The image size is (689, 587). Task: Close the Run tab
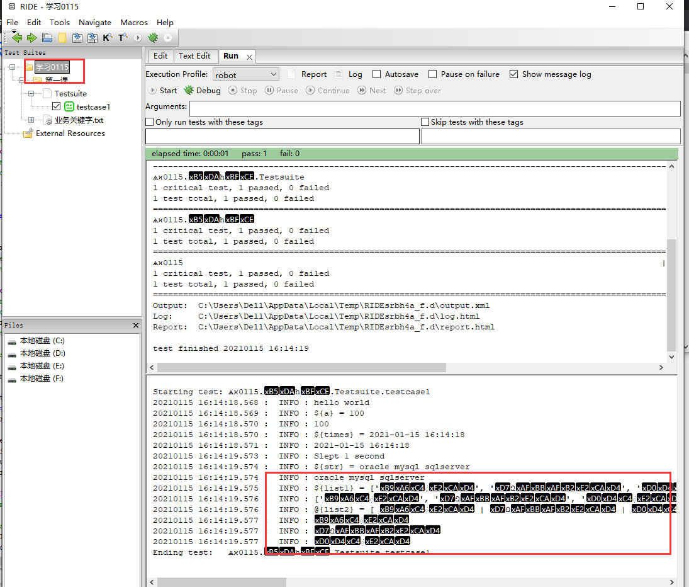click(x=249, y=57)
